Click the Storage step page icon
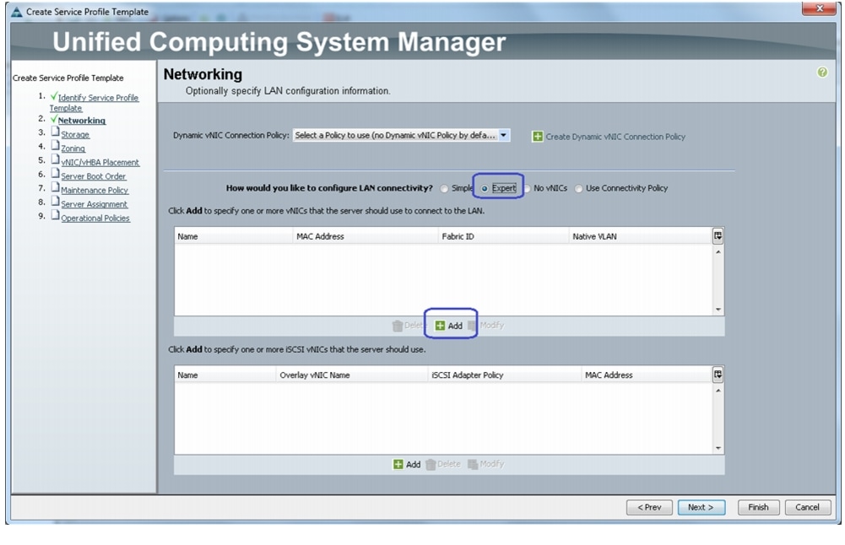Screen dimensions: 845x545 coord(55,132)
